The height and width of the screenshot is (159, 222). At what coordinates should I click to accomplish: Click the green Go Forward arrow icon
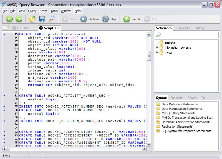(19, 19)
